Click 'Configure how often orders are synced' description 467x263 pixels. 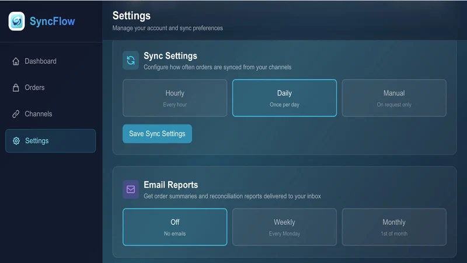pos(217,67)
